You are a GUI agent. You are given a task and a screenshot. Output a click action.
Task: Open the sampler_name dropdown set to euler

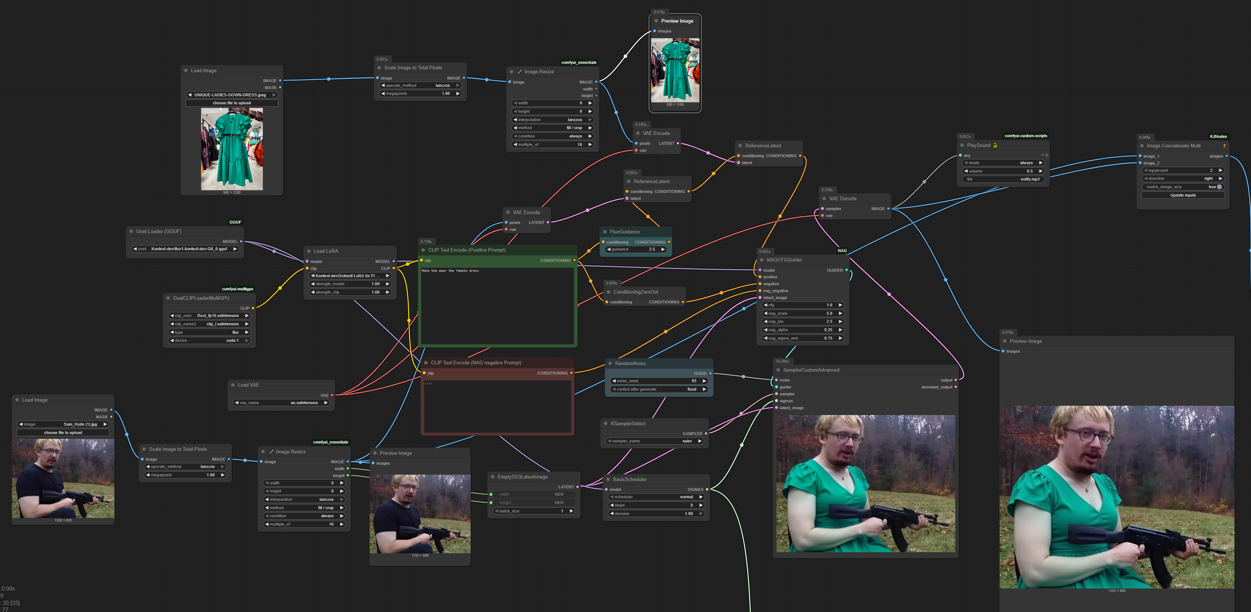point(655,441)
